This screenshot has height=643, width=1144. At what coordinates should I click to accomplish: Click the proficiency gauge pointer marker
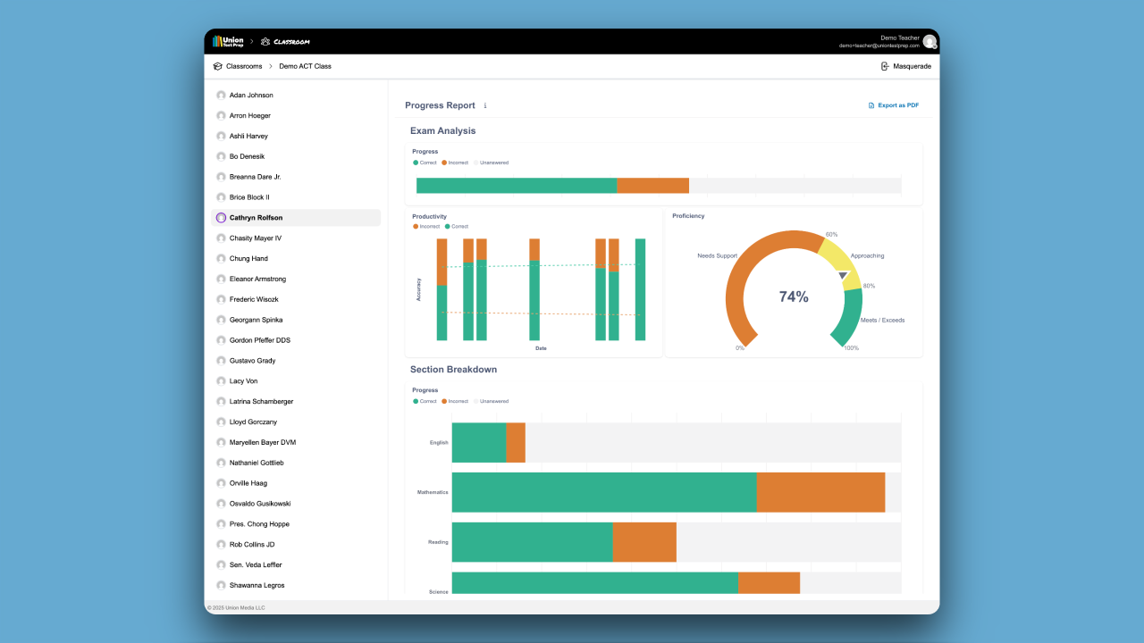tap(842, 278)
